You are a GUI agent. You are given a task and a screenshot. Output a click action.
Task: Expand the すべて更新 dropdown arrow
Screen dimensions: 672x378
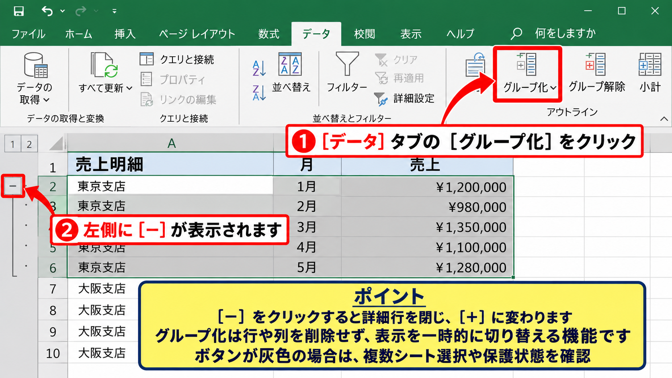129,88
